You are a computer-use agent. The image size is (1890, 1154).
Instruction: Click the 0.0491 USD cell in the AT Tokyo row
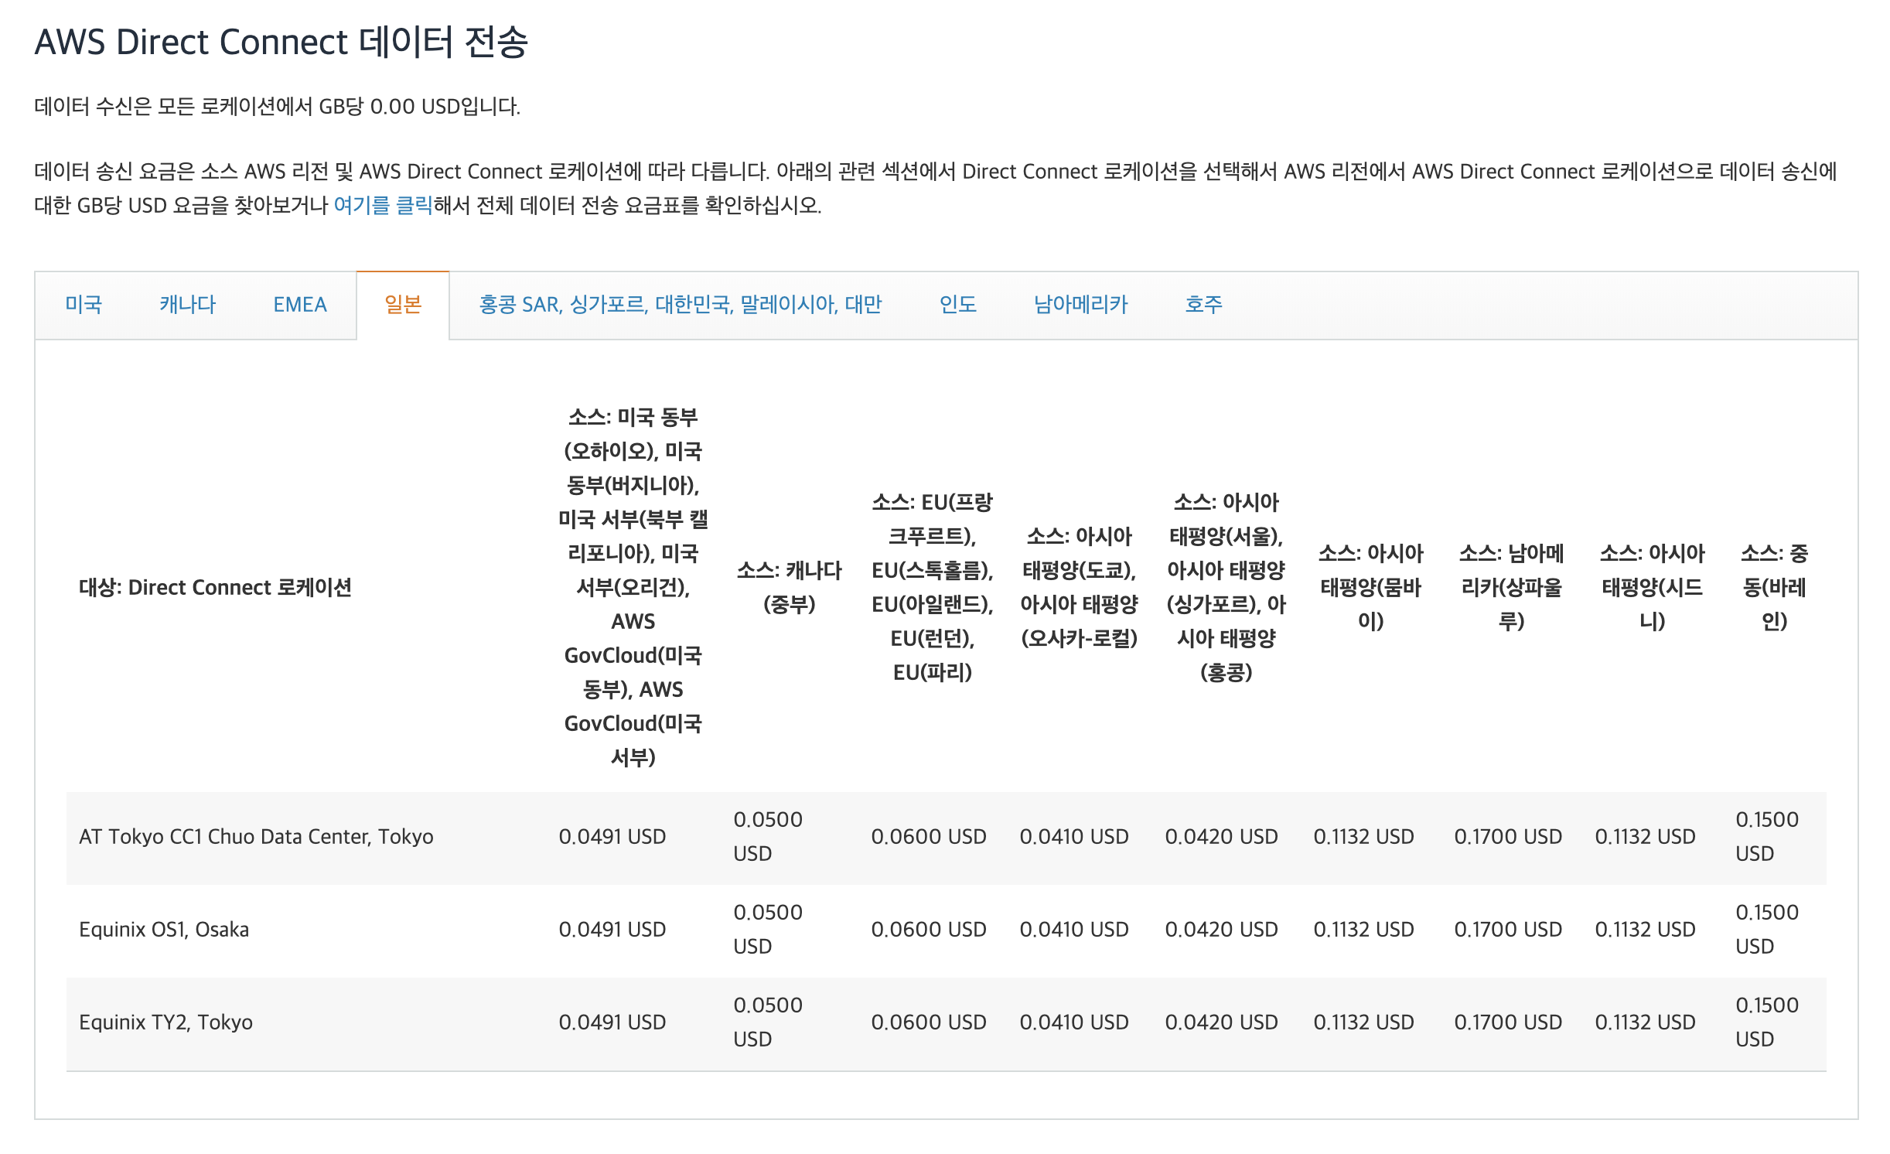[612, 837]
